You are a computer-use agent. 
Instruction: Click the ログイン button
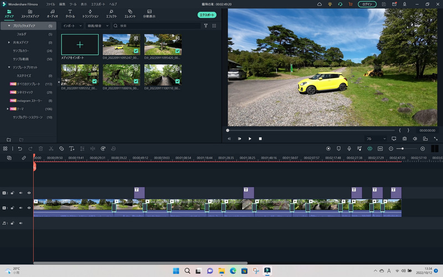coord(367,4)
